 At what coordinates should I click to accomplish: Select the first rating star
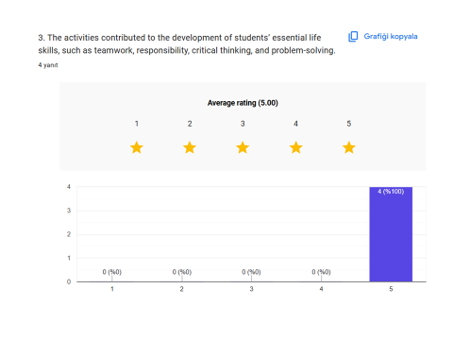137,147
